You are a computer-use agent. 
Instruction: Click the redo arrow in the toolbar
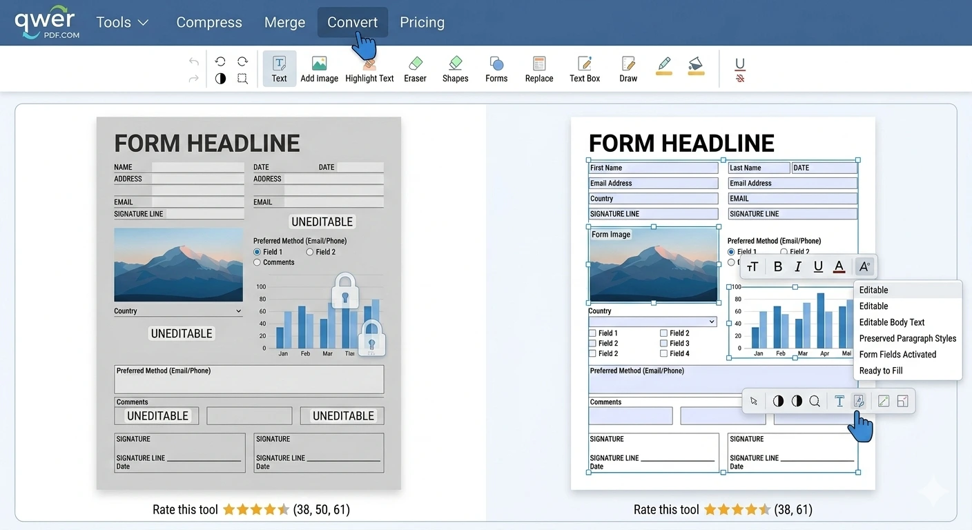pyautogui.click(x=194, y=79)
